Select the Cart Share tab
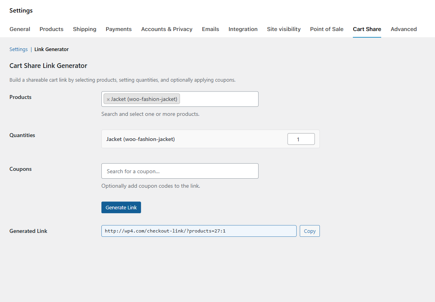 (367, 29)
